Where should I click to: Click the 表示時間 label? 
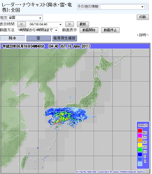(x=7, y=24)
